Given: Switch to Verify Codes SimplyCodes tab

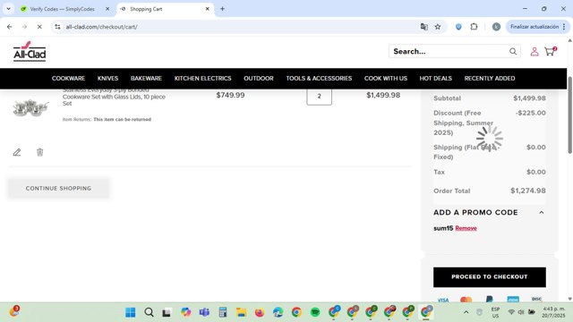Looking at the screenshot, I should pos(62,9).
